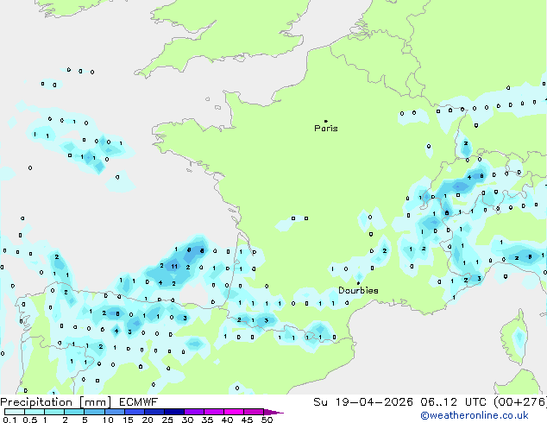
Task: Click the forecast offset '(00+276)' text
Action: pyautogui.click(x=519, y=402)
